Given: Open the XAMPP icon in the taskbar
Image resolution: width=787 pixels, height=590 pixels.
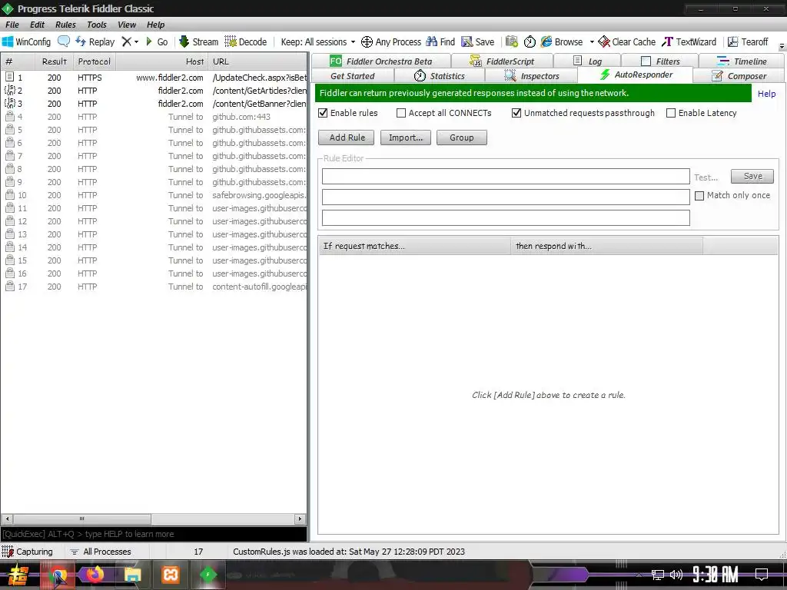Looking at the screenshot, I should 170,574.
